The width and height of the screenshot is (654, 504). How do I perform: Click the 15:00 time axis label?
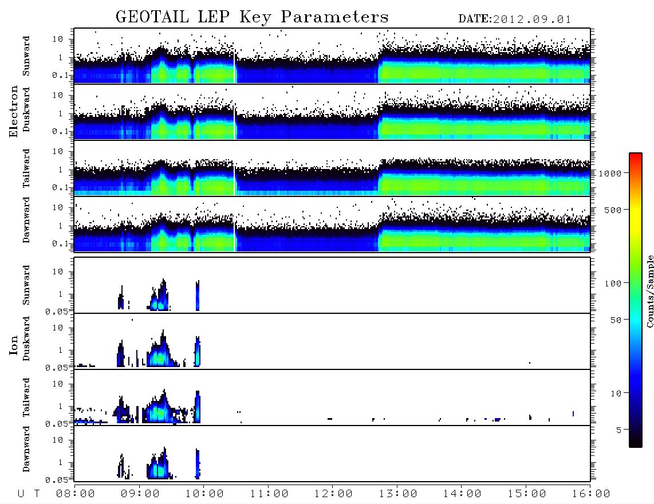tap(527, 494)
